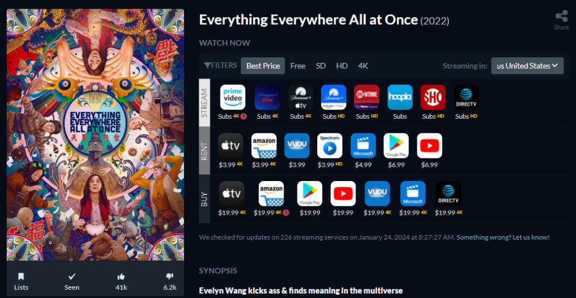This screenshot has height=298, width=576.
Task: Open Prime Video streaming option
Action: click(232, 97)
